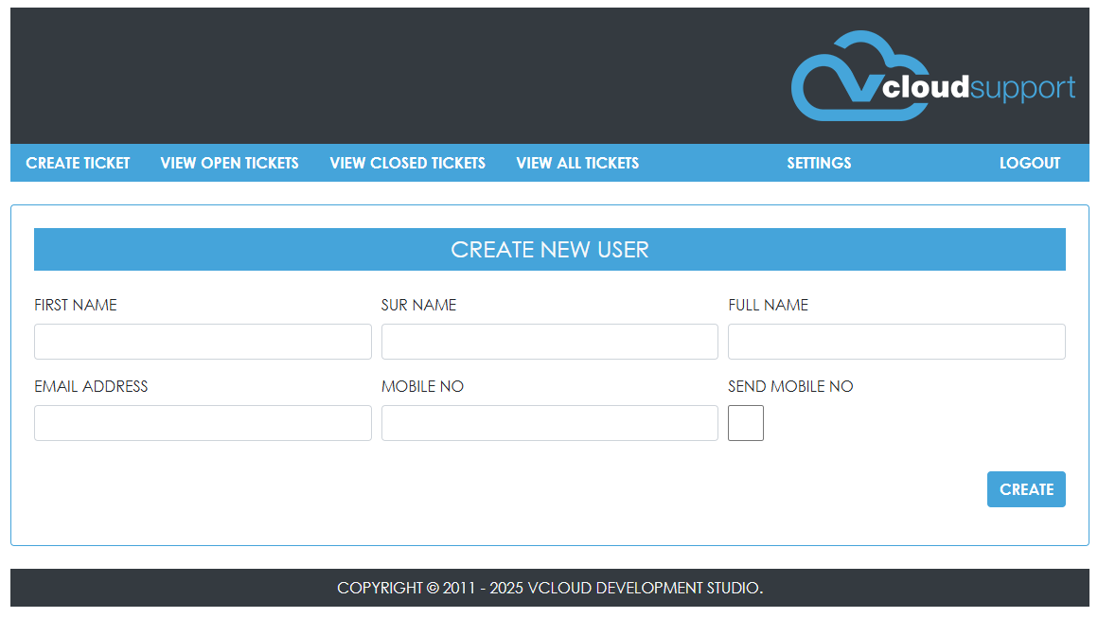Click the Send Mobile No label
1098x618 pixels.
tap(790, 386)
